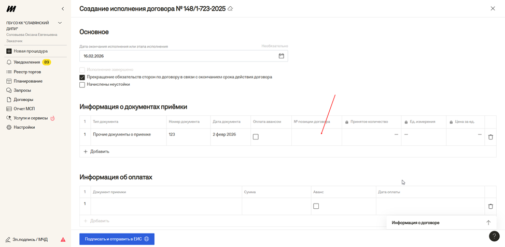Go to Договоры section
505x247 pixels.
pos(23,100)
